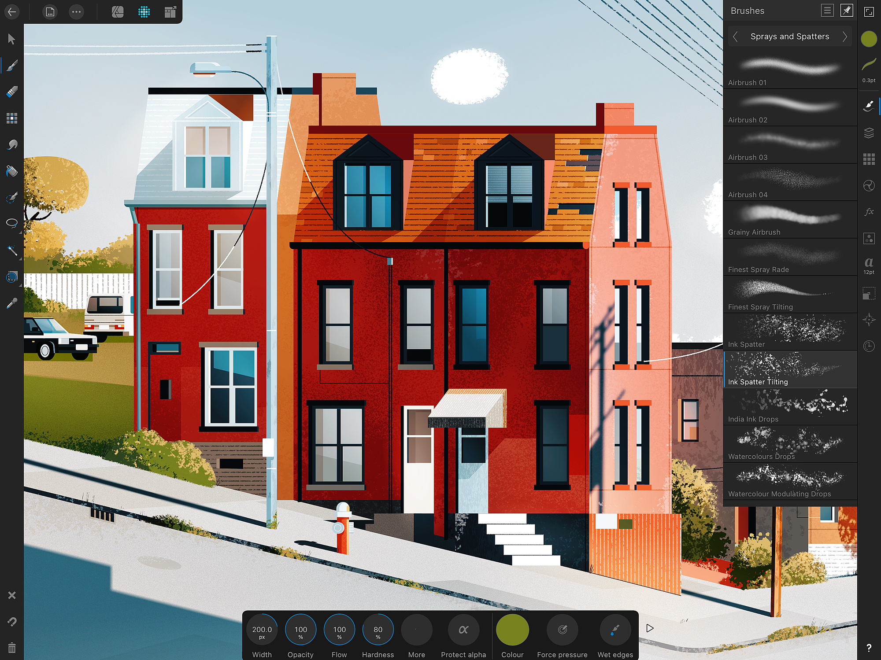Select the Move tool arrow

[x=12, y=39]
